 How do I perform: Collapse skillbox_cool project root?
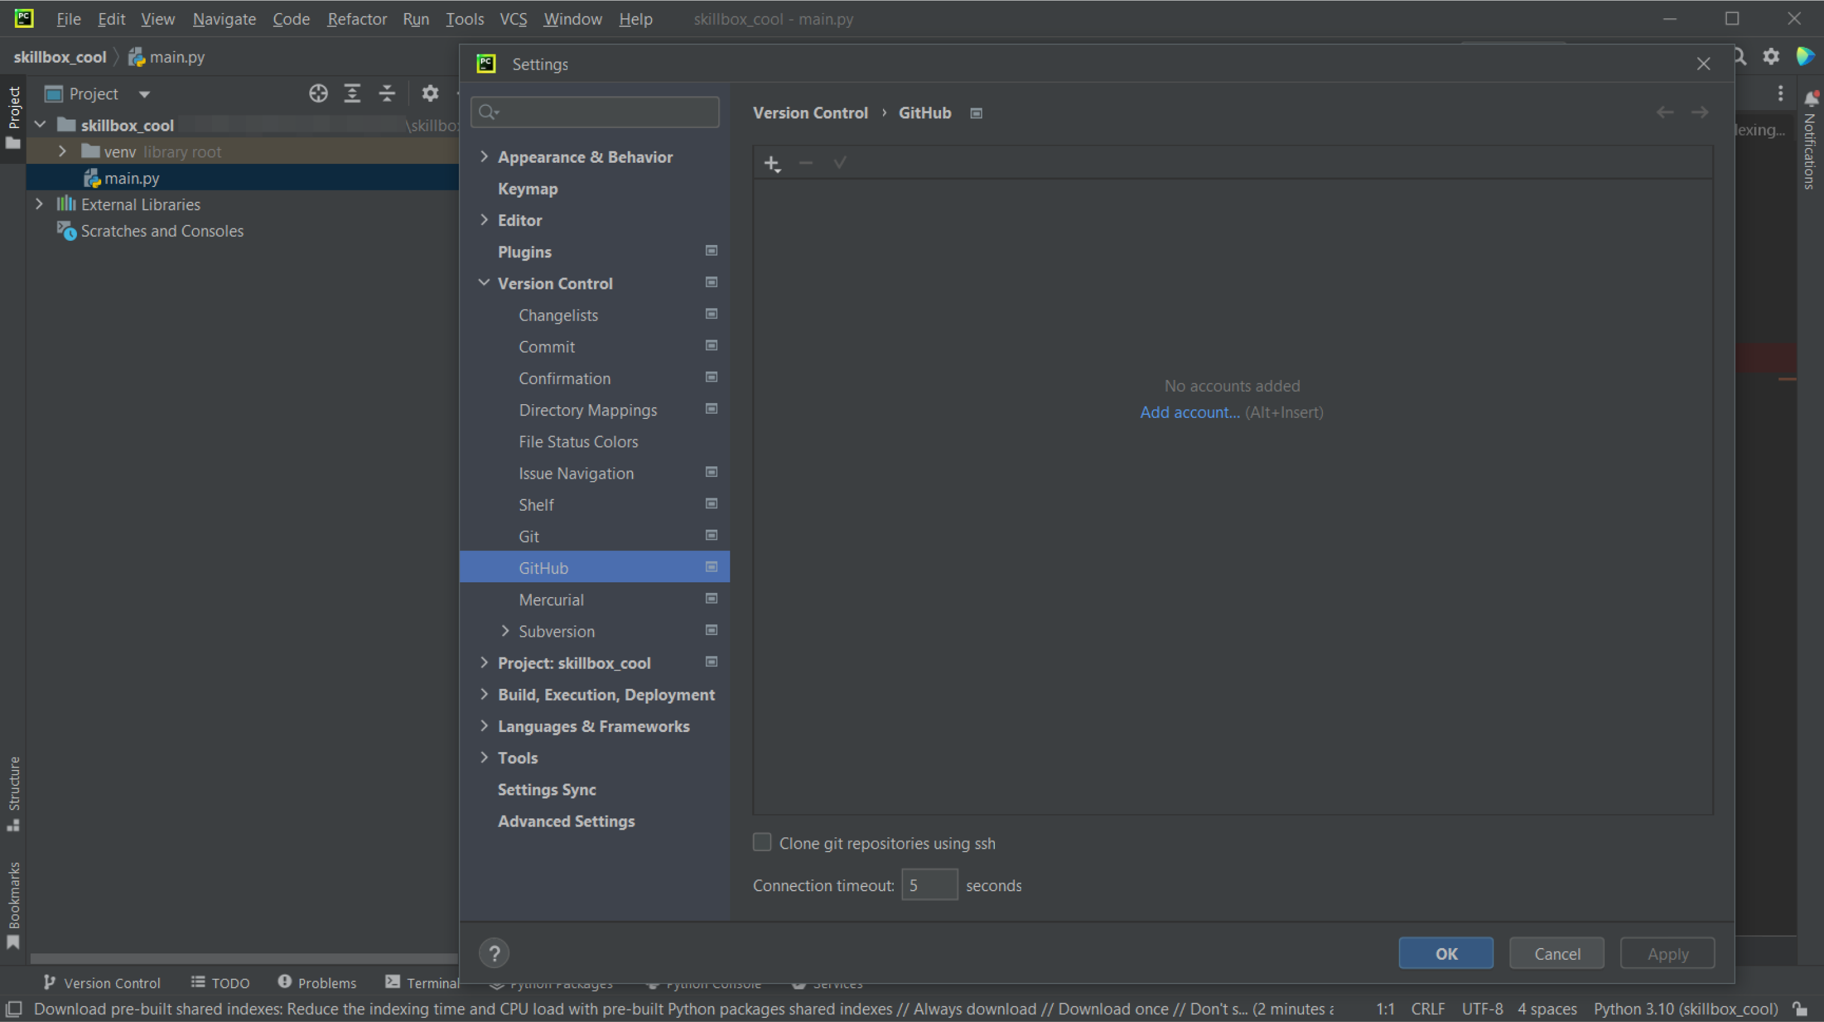coord(40,124)
